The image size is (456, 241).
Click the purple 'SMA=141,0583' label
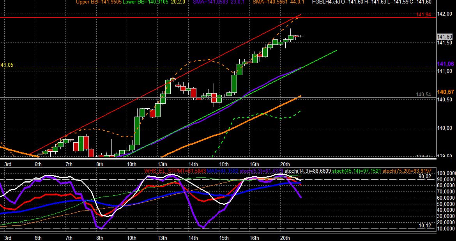pyautogui.click(x=211, y=2)
